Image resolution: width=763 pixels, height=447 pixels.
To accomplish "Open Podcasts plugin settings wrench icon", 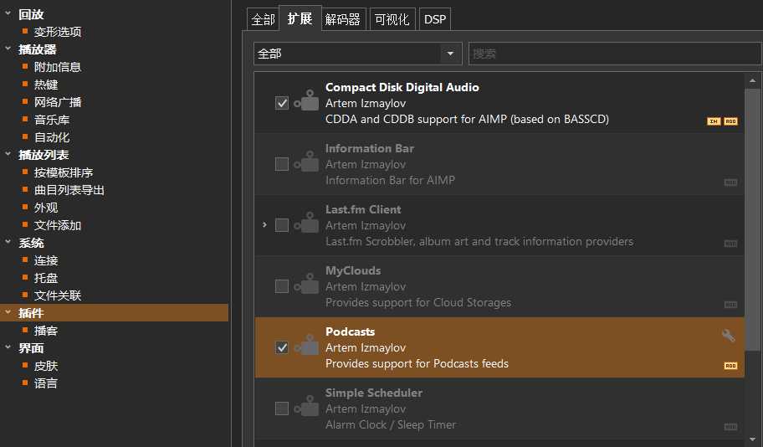I will click(x=728, y=336).
